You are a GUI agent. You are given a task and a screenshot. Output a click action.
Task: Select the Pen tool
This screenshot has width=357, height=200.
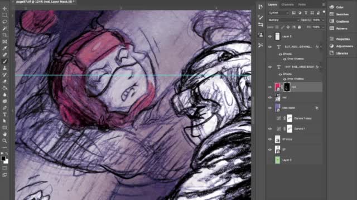click(4, 108)
